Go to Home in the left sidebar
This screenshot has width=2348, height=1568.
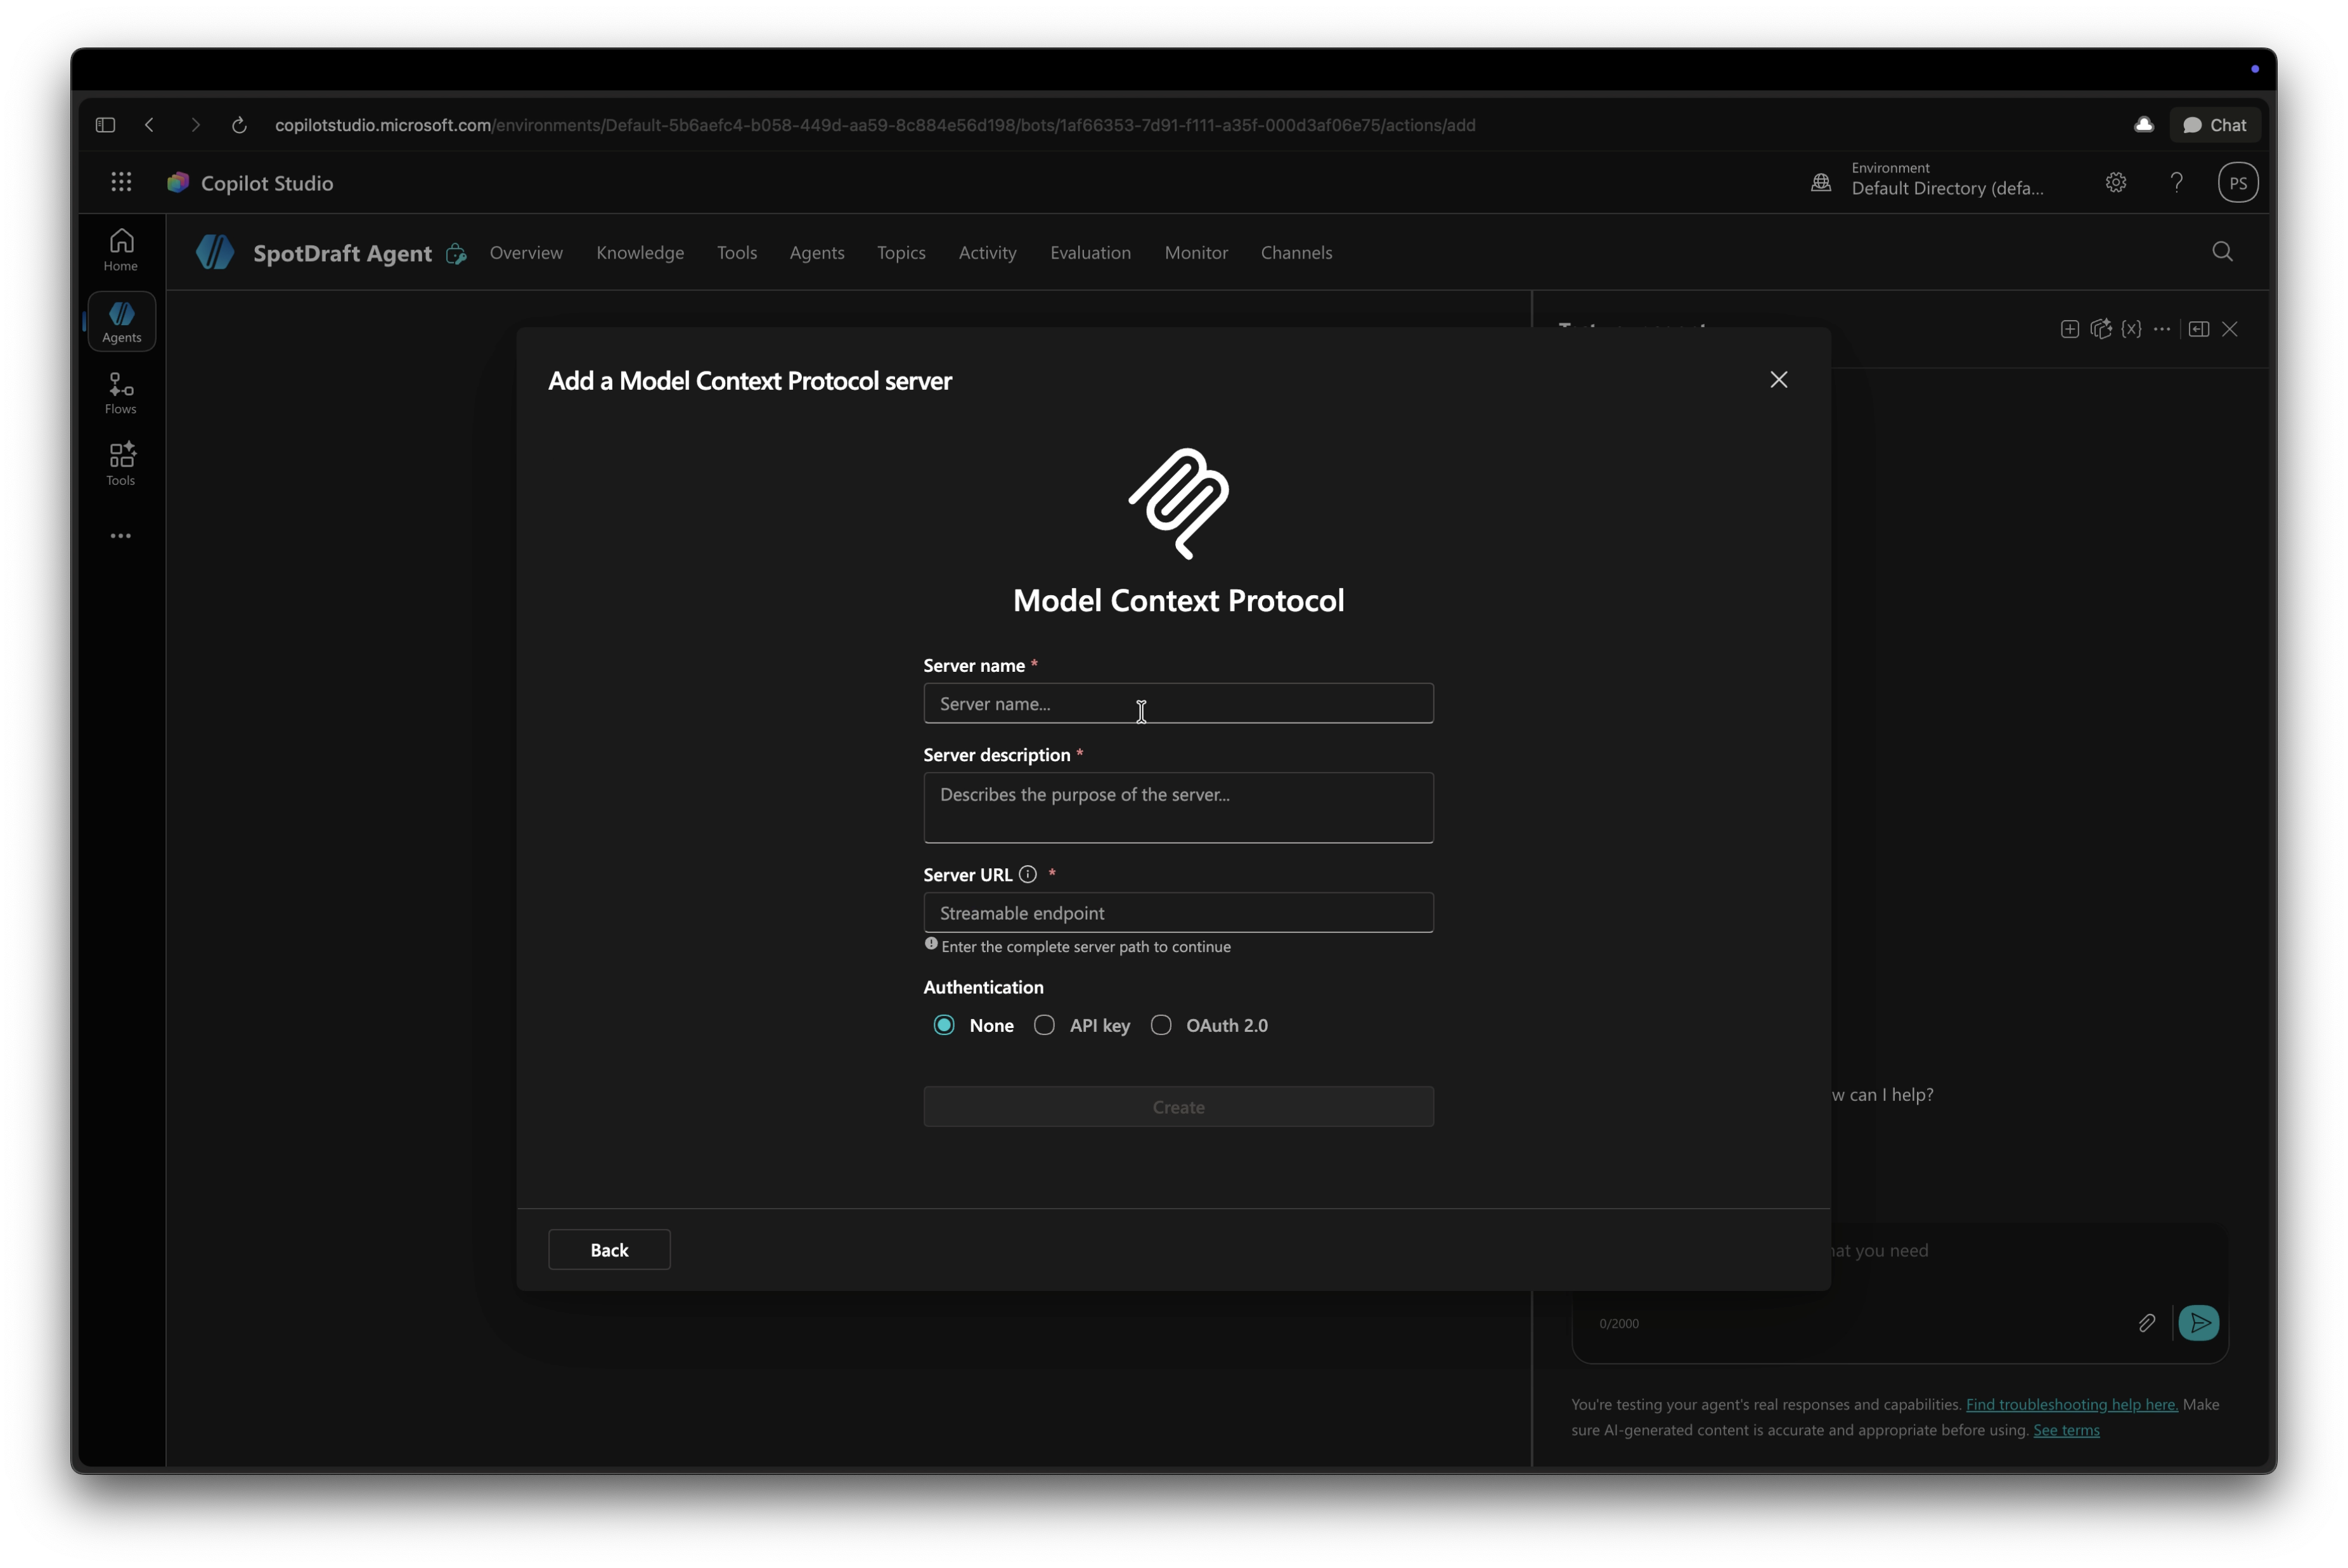coord(121,250)
